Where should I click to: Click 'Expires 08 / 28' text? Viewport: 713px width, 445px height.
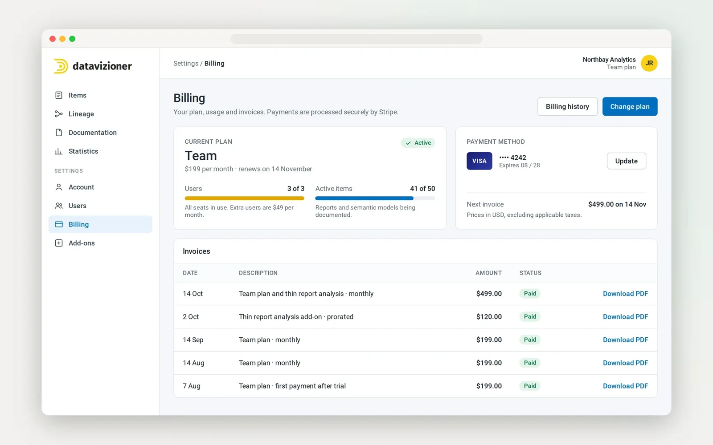click(520, 166)
